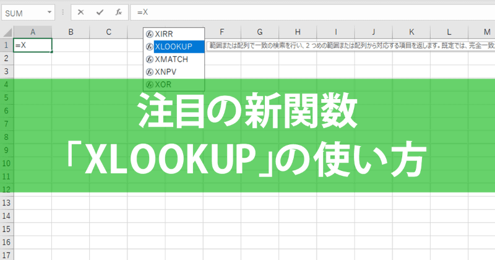The height and width of the screenshot is (260, 495).
Task: Select row 13 header
Action: tap(7, 203)
